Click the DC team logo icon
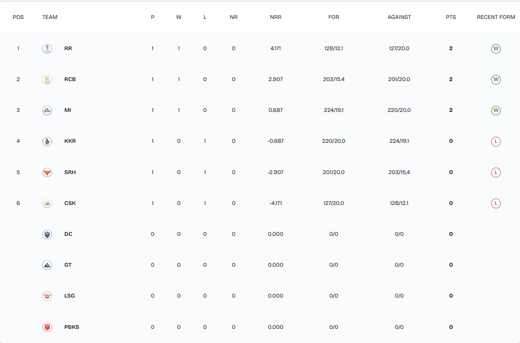The width and height of the screenshot is (520, 343). coord(47,234)
